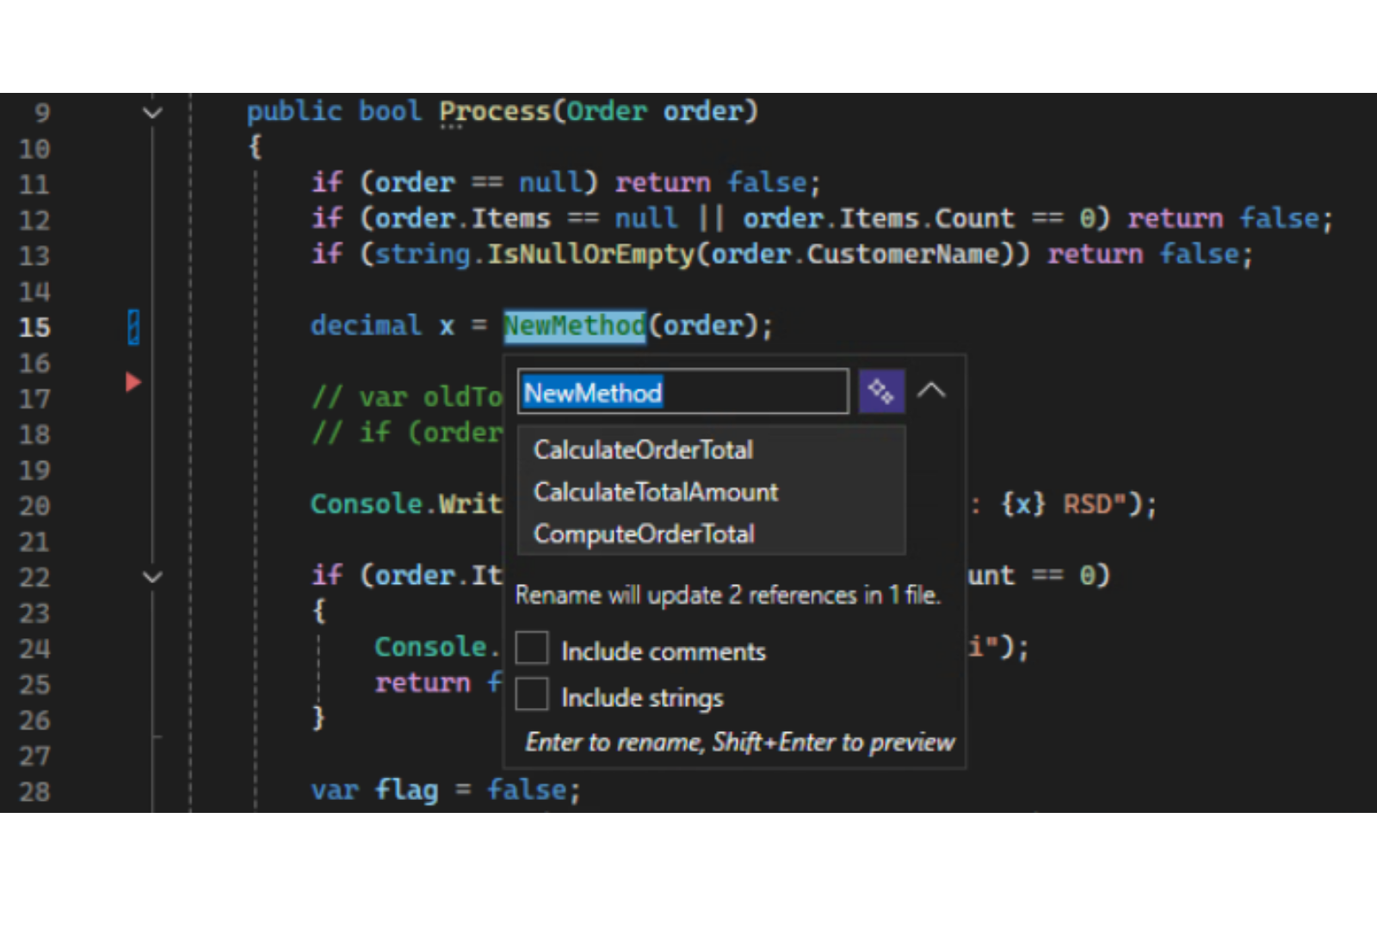Collapse the if block at line 22
Screen dimensions: 1377x929
pyautogui.click(x=152, y=577)
